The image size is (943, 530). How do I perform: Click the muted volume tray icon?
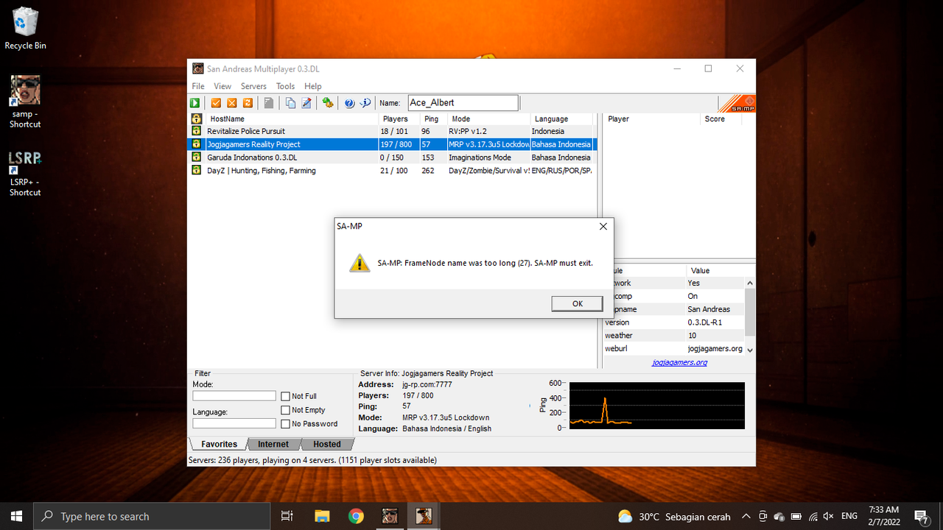[829, 516]
